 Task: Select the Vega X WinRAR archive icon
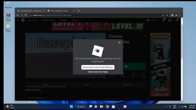click(8, 17)
